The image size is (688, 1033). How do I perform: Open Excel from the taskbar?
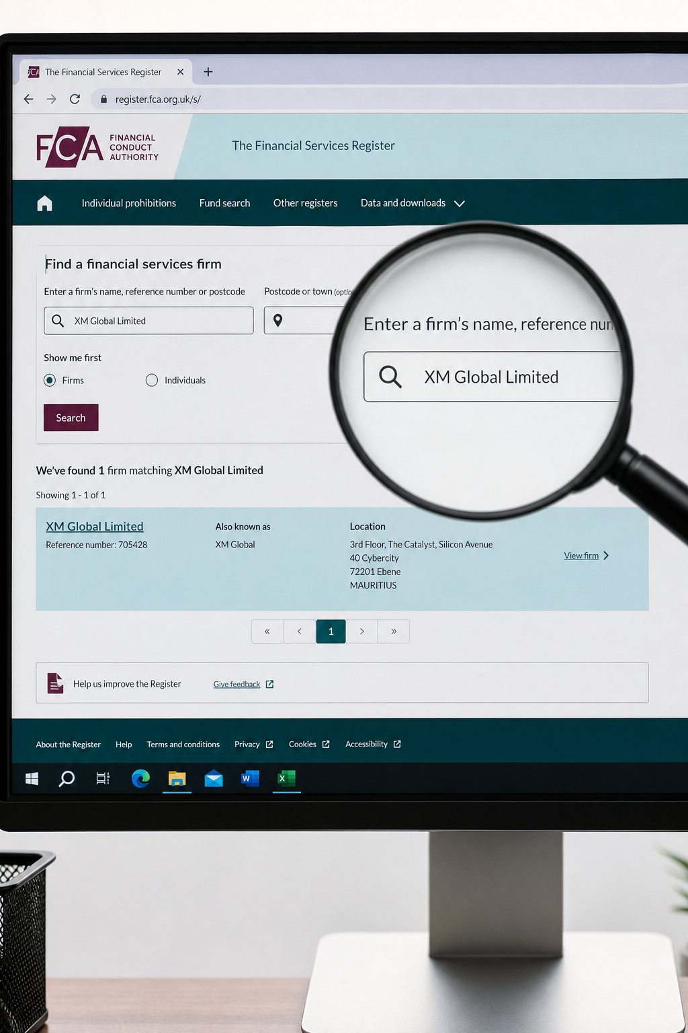(x=286, y=779)
